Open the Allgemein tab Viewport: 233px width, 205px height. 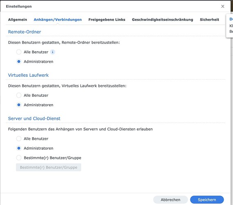coord(18,20)
